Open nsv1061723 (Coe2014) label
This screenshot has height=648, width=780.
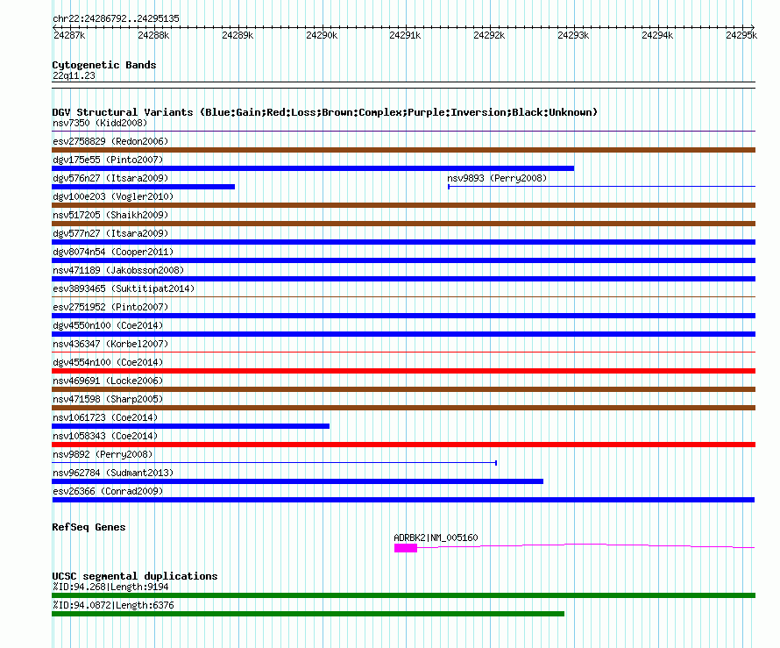point(105,417)
